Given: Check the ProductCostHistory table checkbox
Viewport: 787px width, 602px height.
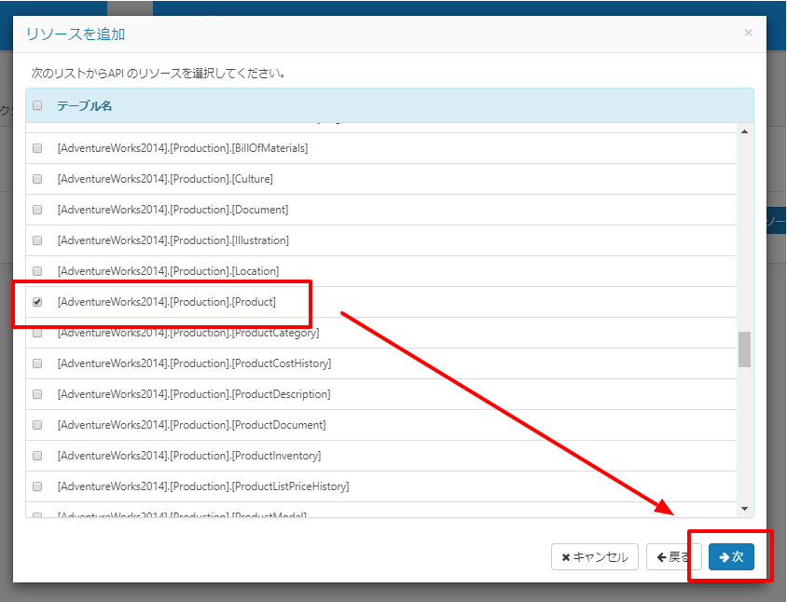Looking at the screenshot, I should tap(37, 363).
